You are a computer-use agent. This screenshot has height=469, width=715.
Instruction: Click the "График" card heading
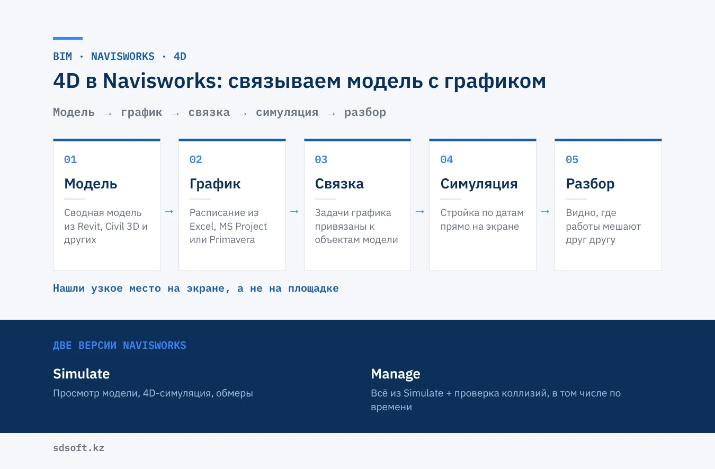click(215, 184)
